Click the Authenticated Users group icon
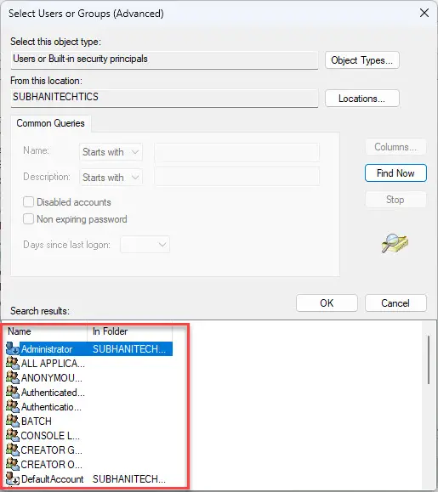The width and height of the screenshot is (438, 492). [x=13, y=392]
